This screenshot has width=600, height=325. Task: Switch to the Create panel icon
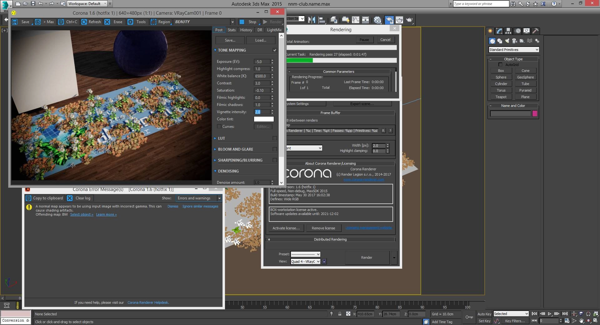click(490, 31)
